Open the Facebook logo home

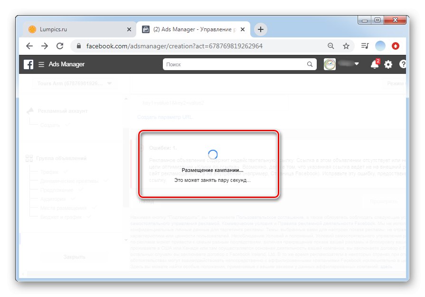pyautogui.click(x=28, y=64)
